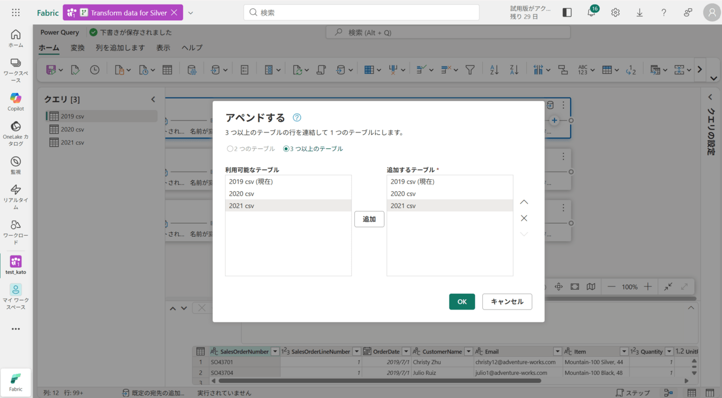Switch to the 変換 ribbon tab
Viewport: 722px width, 398px height.
77,48
